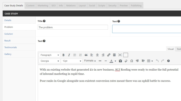Click in paragraph starting 'Poor ranks in Google'
This screenshot has height=101, width=181.
(105, 81)
